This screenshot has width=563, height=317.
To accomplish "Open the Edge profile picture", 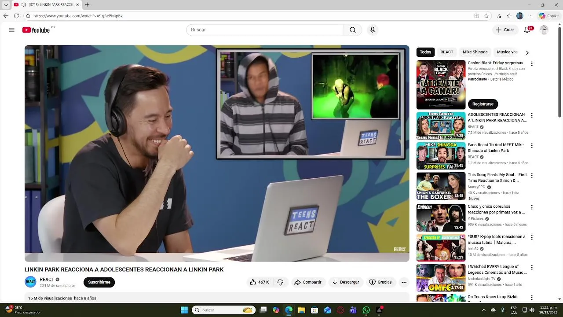I will click(519, 16).
